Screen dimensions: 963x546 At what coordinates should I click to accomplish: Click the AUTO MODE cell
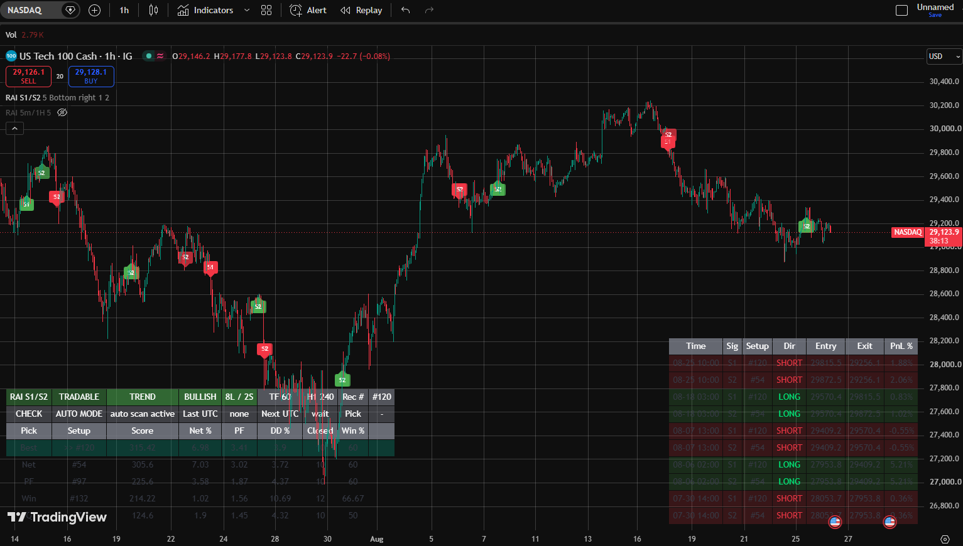(x=79, y=414)
